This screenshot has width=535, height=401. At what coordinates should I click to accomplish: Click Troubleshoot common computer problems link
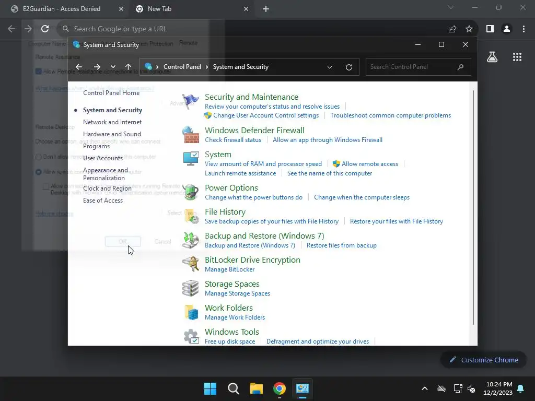pos(390,115)
